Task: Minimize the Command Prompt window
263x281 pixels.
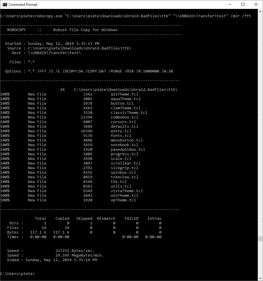Action: 230,5
